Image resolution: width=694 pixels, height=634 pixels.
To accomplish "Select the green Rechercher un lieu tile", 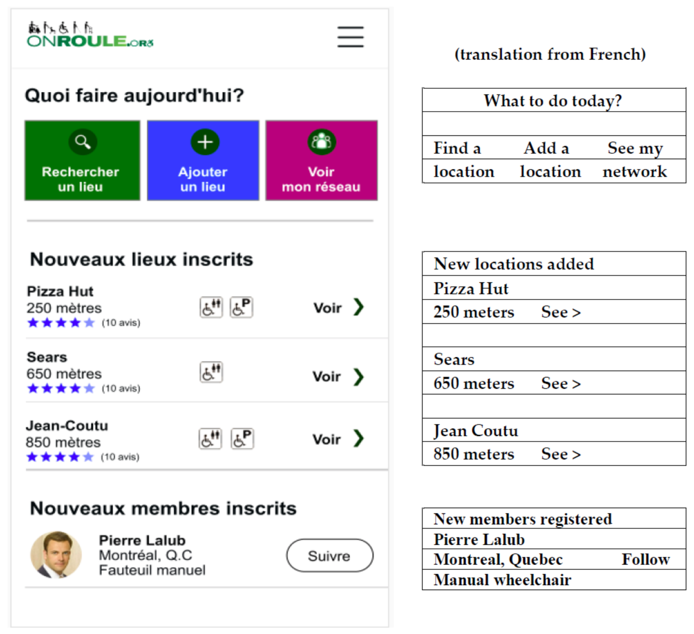I will click(x=82, y=161).
